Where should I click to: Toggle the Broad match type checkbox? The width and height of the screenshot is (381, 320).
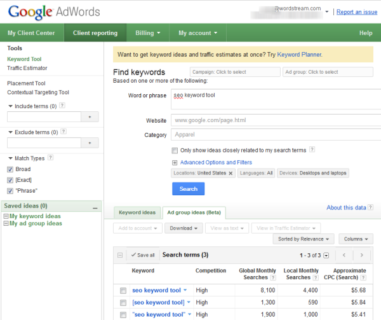pyautogui.click(x=10, y=169)
